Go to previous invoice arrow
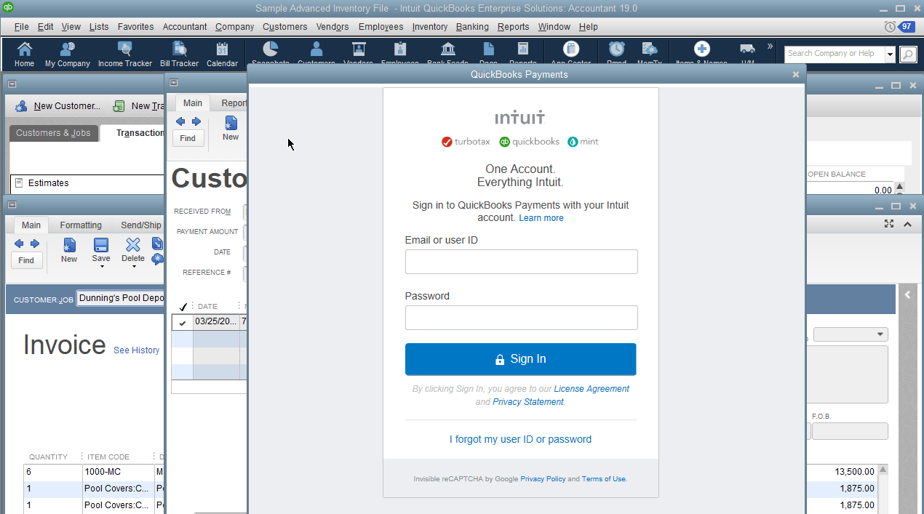Image resolution: width=924 pixels, height=514 pixels. (18, 244)
